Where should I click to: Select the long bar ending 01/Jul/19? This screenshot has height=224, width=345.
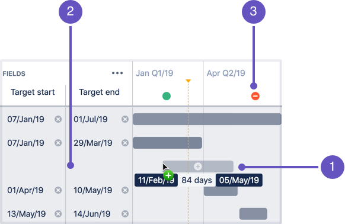(207, 119)
